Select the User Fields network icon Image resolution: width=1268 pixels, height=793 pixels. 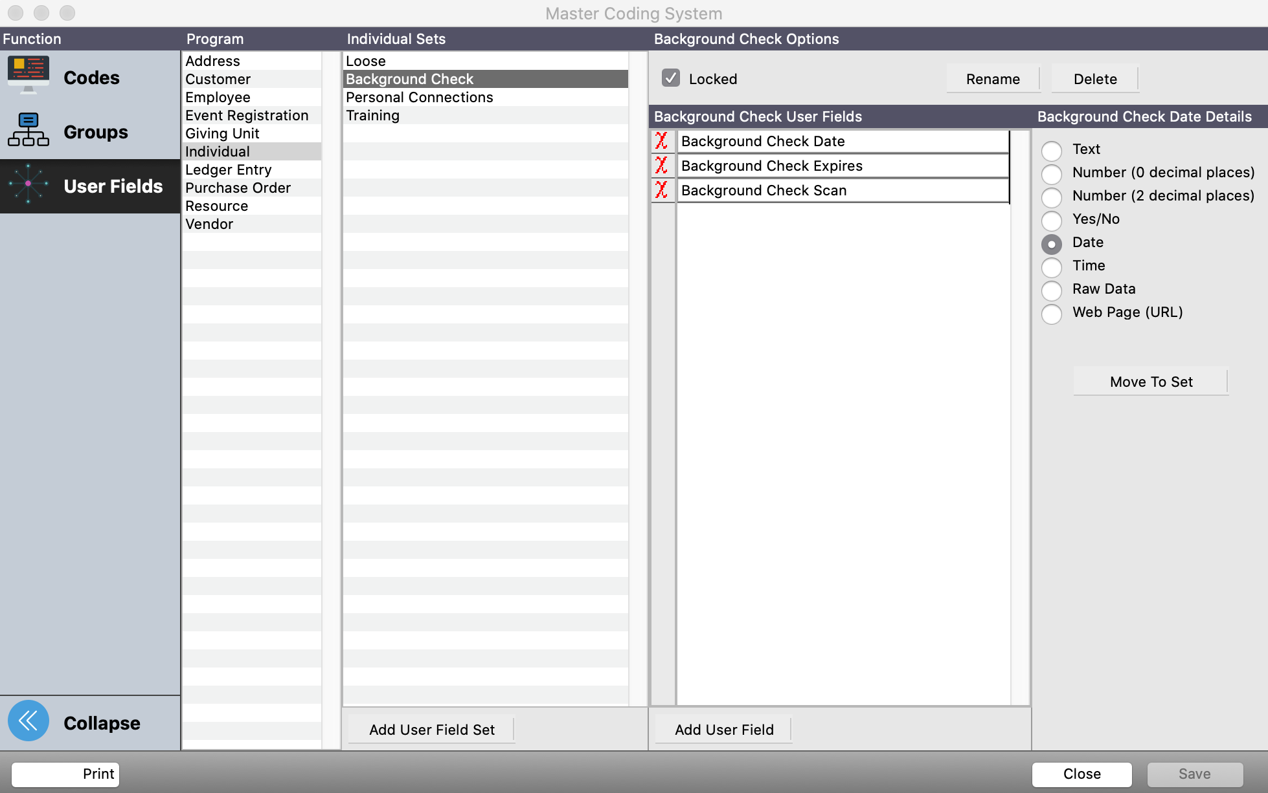pyautogui.click(x=28, y=184)
